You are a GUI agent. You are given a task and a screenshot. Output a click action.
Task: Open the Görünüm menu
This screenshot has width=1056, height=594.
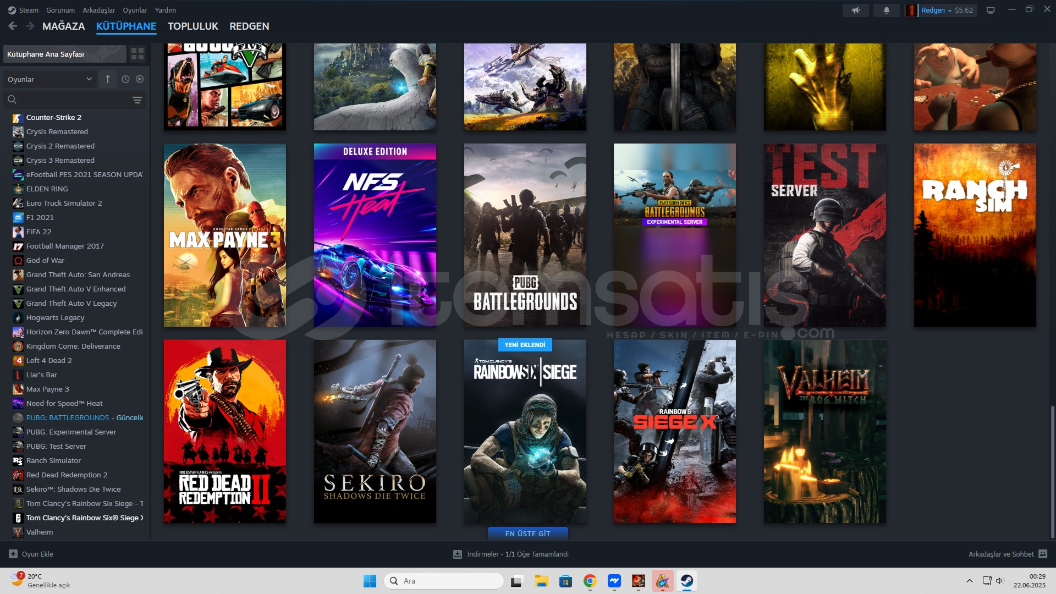click(x=61, y=10)
